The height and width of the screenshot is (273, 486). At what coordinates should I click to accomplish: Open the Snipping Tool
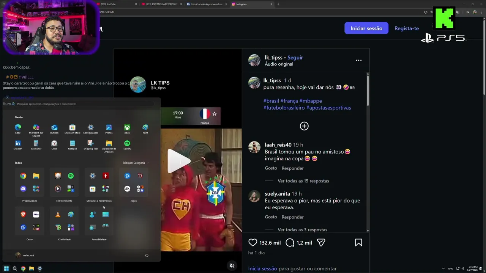coord(91,145)
